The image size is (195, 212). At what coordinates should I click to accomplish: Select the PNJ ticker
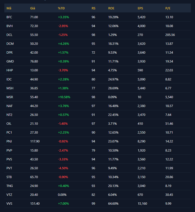click(x=9, y=141)
